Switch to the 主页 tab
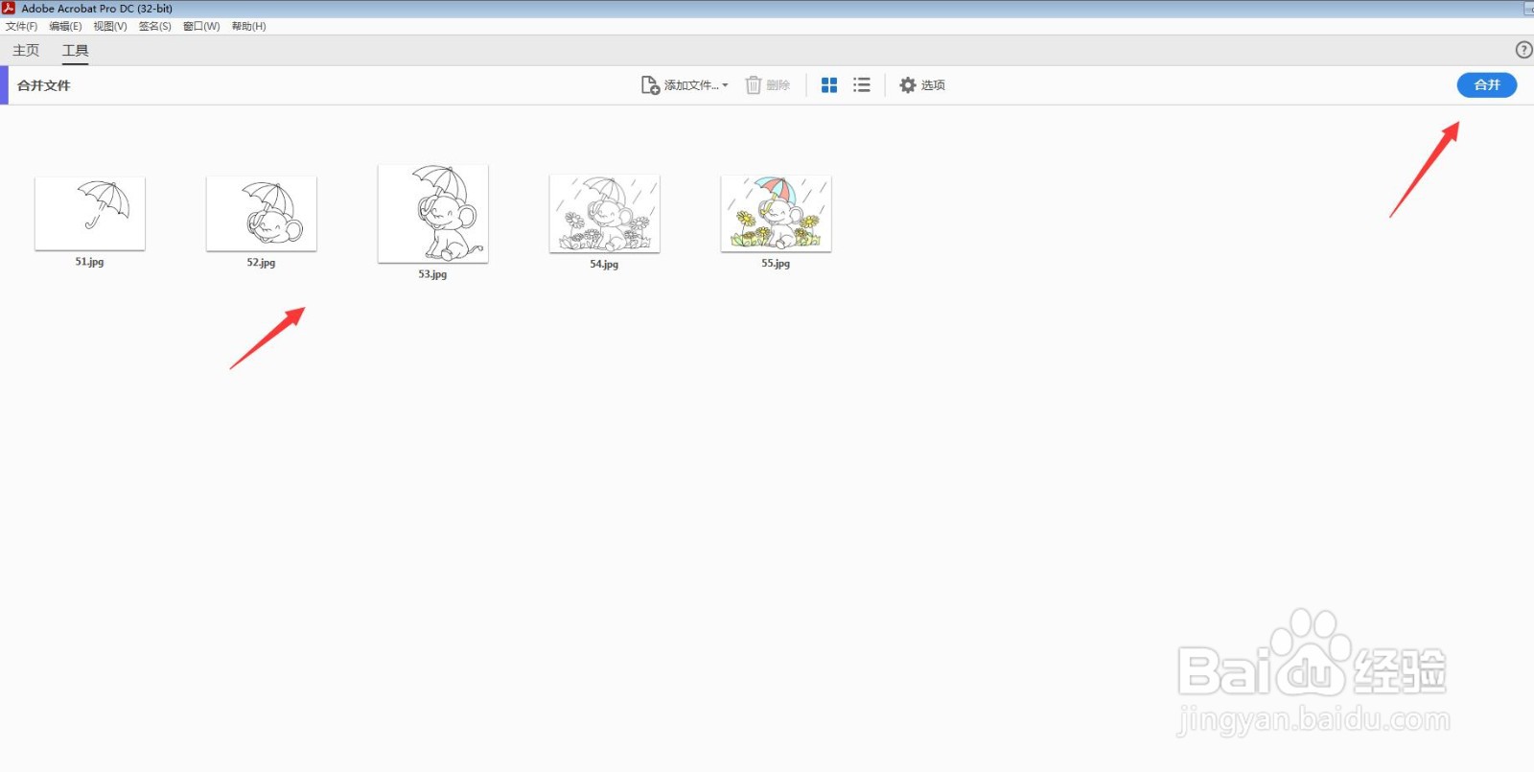 (x=26, y=50)
